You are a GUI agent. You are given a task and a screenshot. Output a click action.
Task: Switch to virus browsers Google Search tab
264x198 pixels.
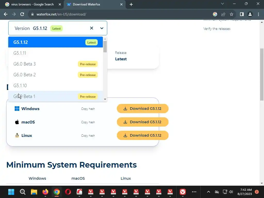32,4
